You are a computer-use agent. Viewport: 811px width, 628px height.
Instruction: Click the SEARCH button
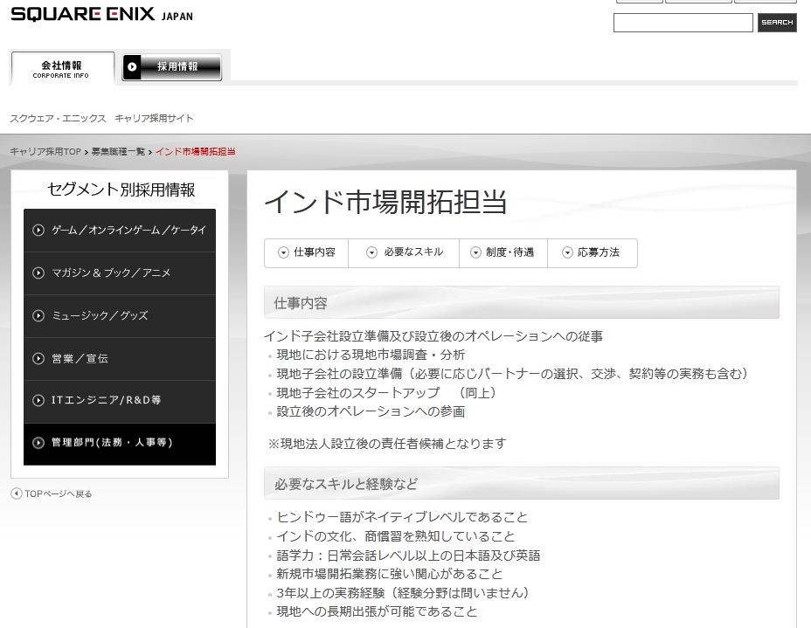(777, 23)
